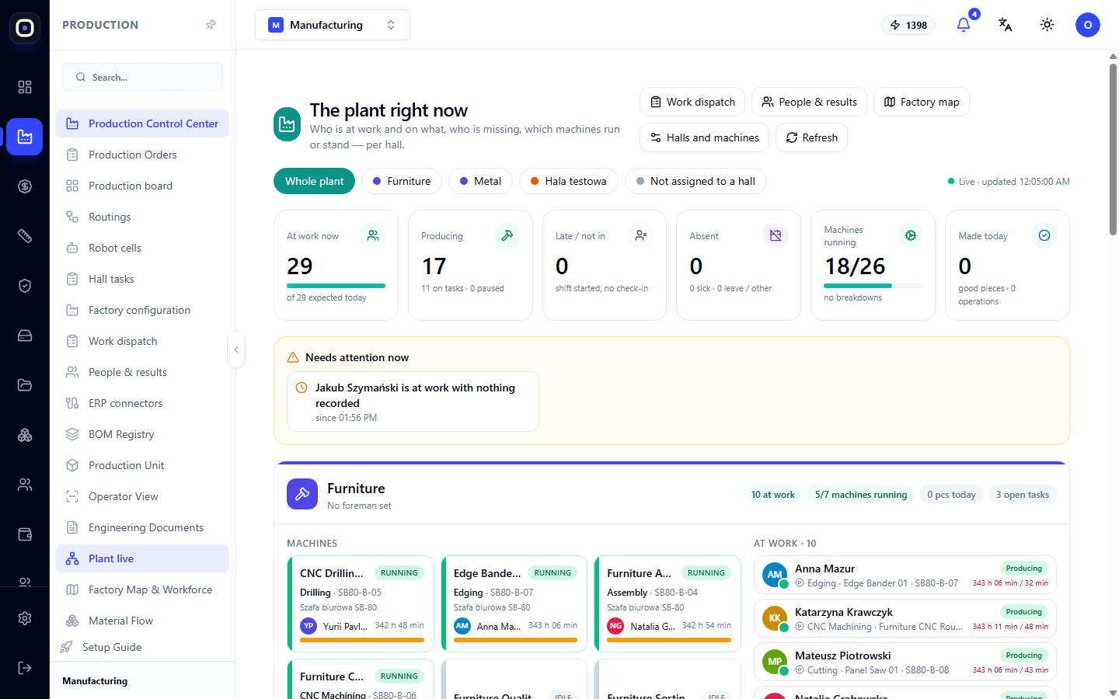Open the user avatar menu
This screenshot has height=699, width=1119.
(1088, 25)
